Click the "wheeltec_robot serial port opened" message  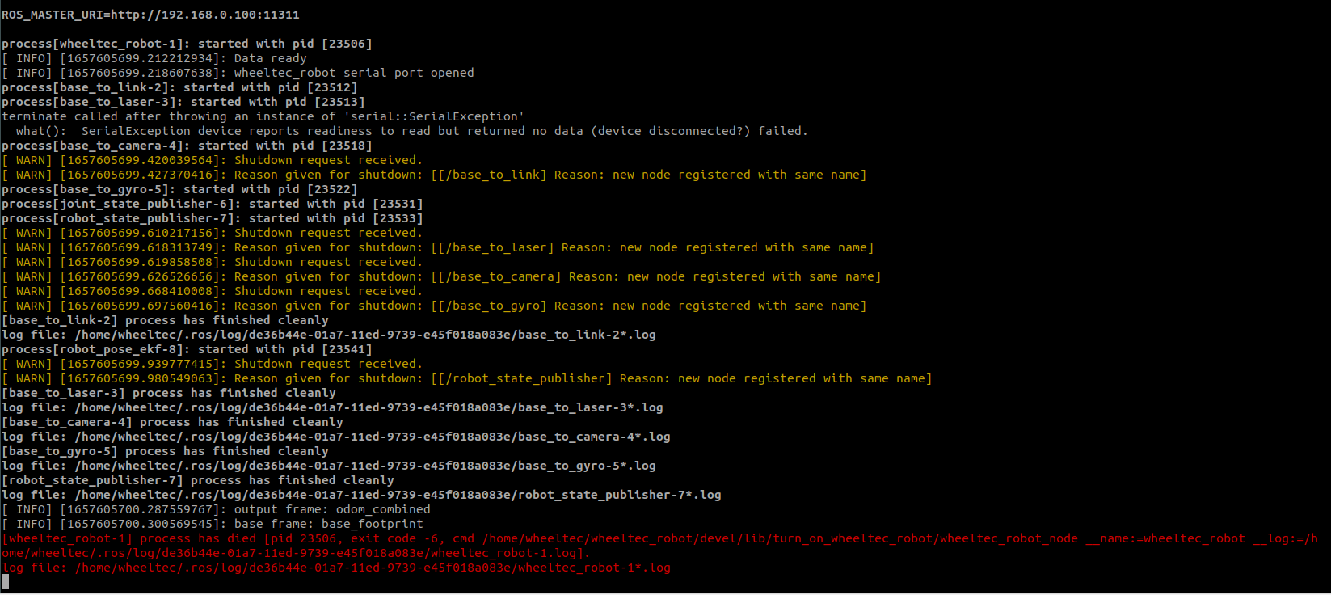[x=353, y=73]
